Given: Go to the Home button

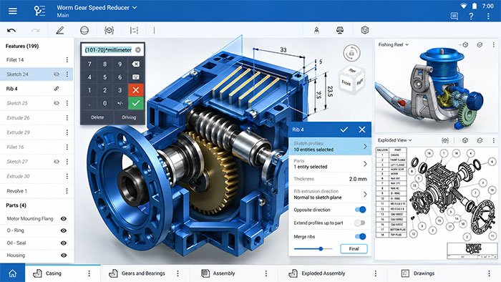Looking at the screenshot, I should pyautogui.click(x=12, y=273).
